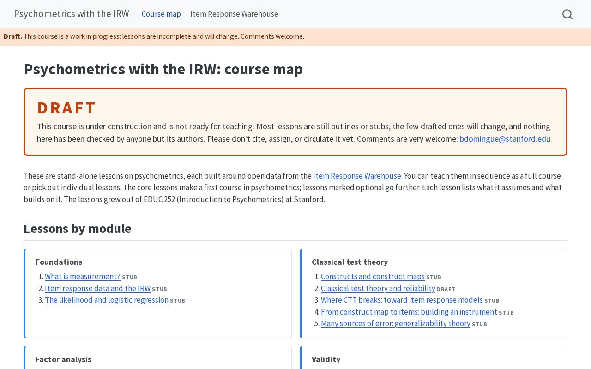Image resolution: width=591 pixels, height=369 pixels.
Task: Click the page title Psychometrics with the IRW: course map
Action: point(163,69)
